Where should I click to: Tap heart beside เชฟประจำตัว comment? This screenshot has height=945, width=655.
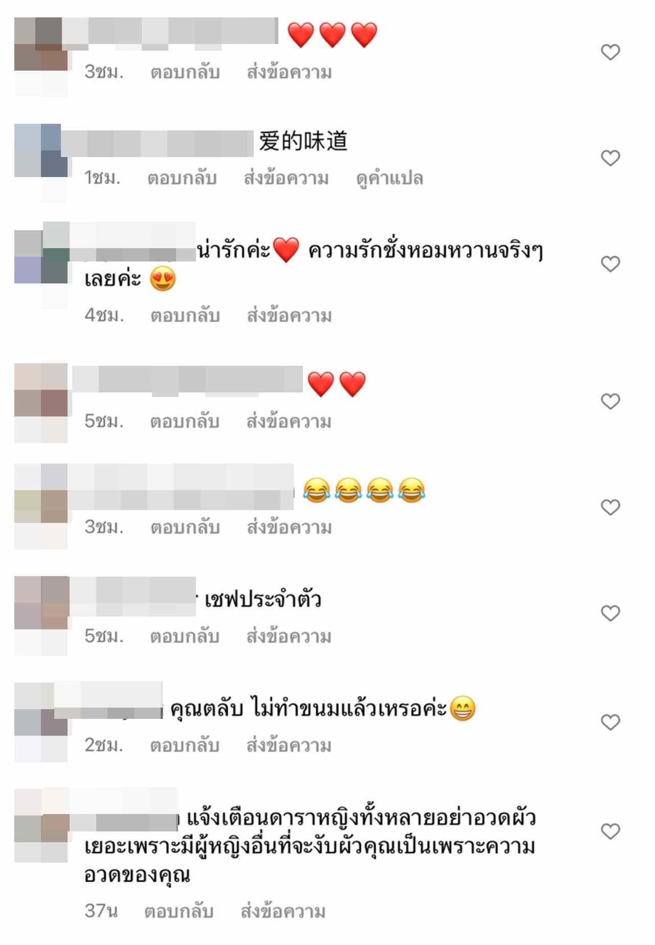tap(610, 613)
